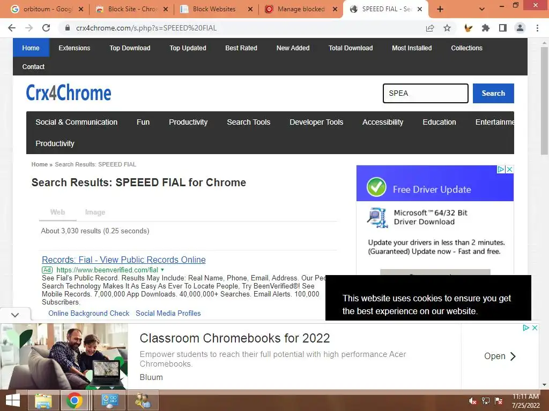Open the Education category
Image resolution: width=549 pixels, height=411 pixels.
coord(439,122)
